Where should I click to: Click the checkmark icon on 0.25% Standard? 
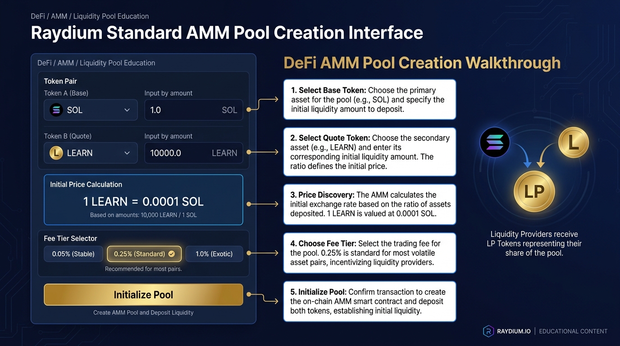[171, 254]
